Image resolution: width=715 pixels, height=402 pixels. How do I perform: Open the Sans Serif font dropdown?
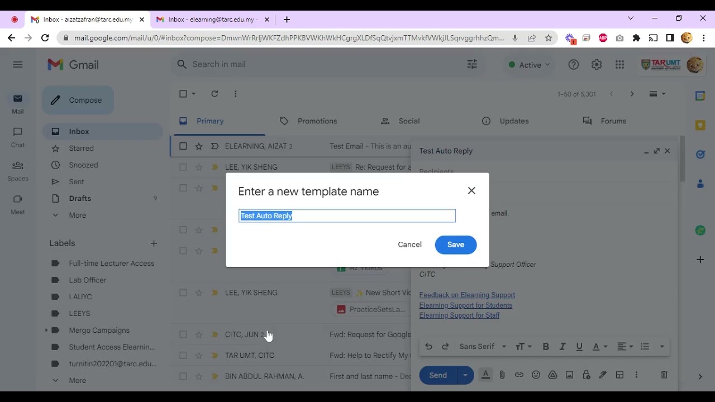pyautogui.click(x=483, y=347)
